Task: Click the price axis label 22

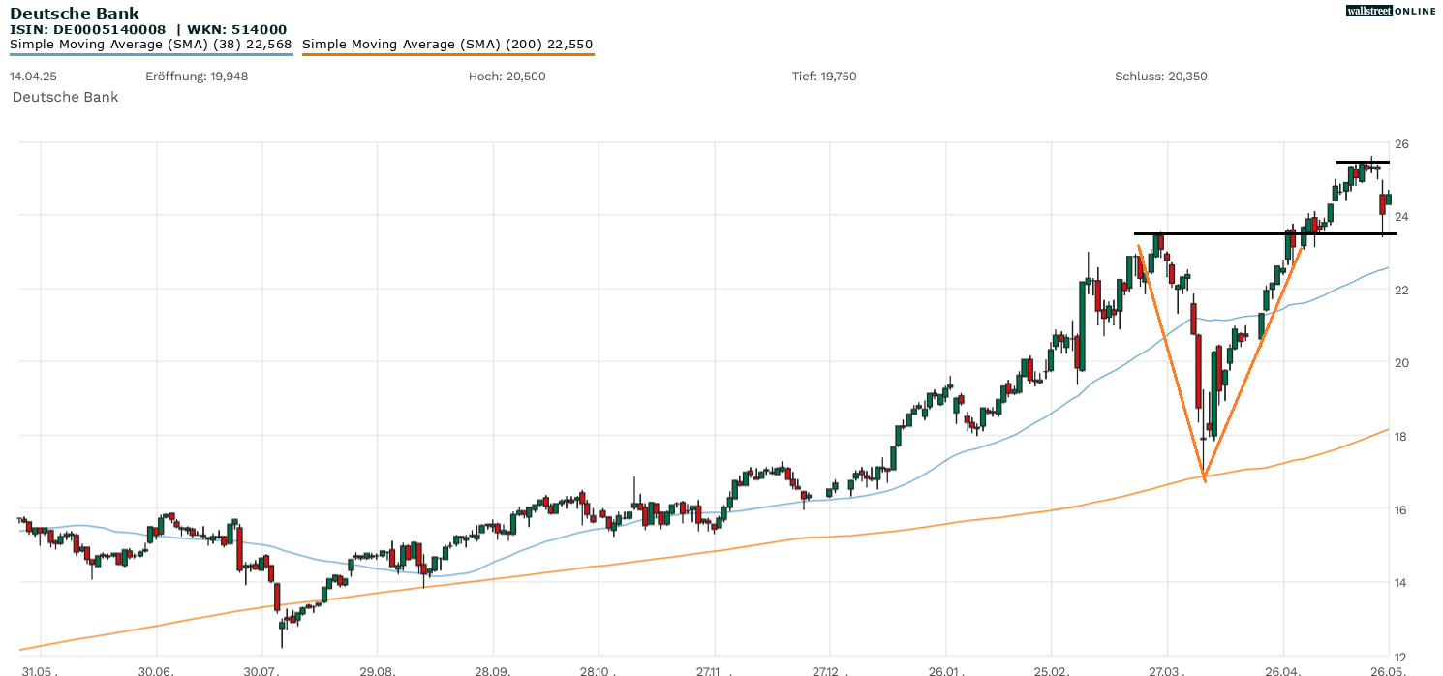Action: (x=1401, y=291)
